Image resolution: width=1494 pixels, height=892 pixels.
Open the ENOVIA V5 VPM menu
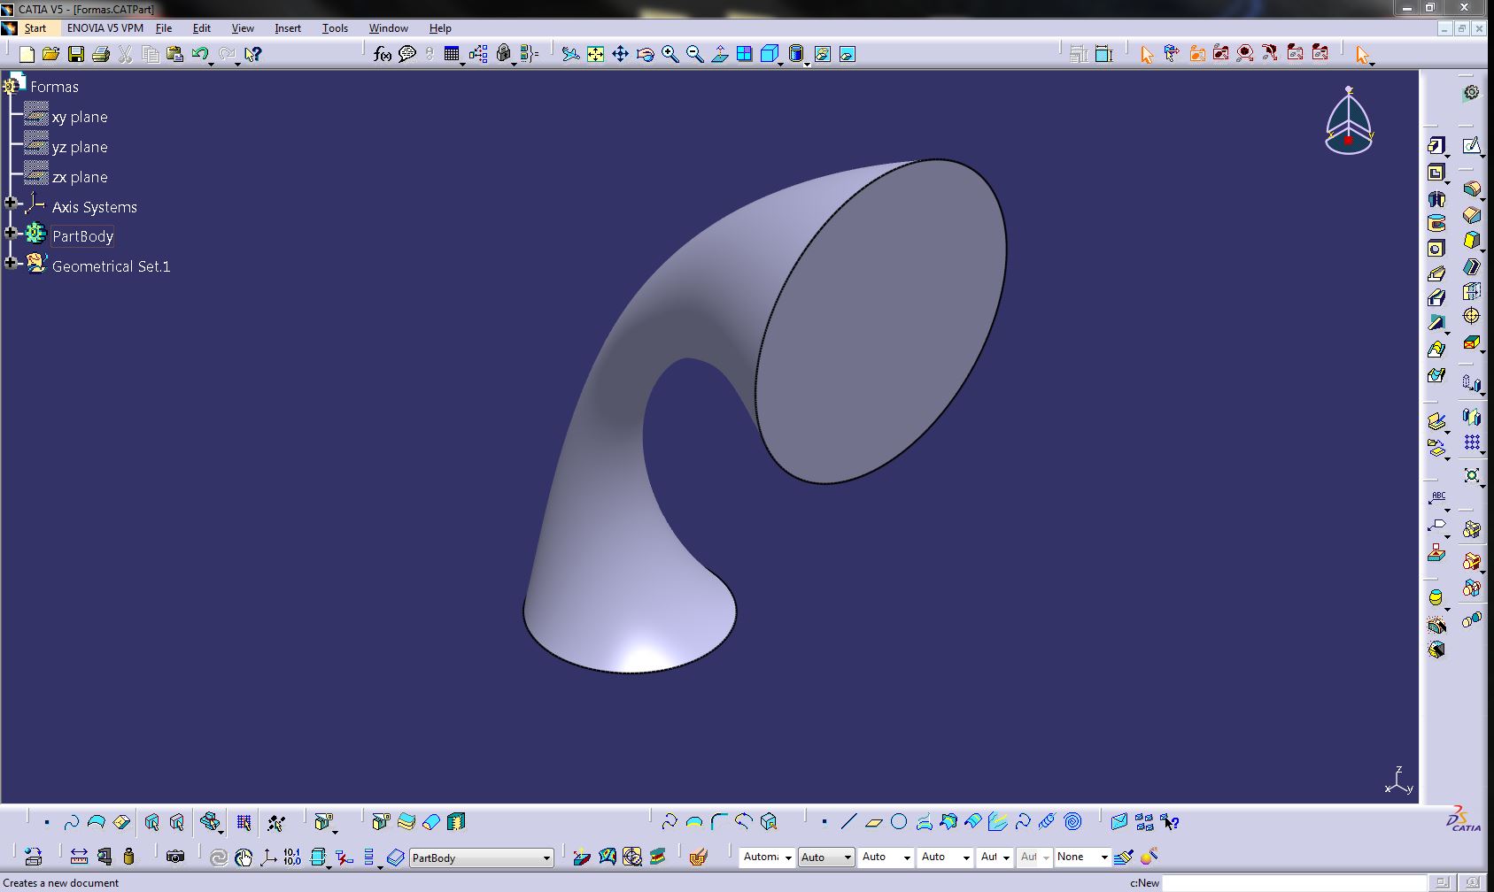[x=105, y=28]
